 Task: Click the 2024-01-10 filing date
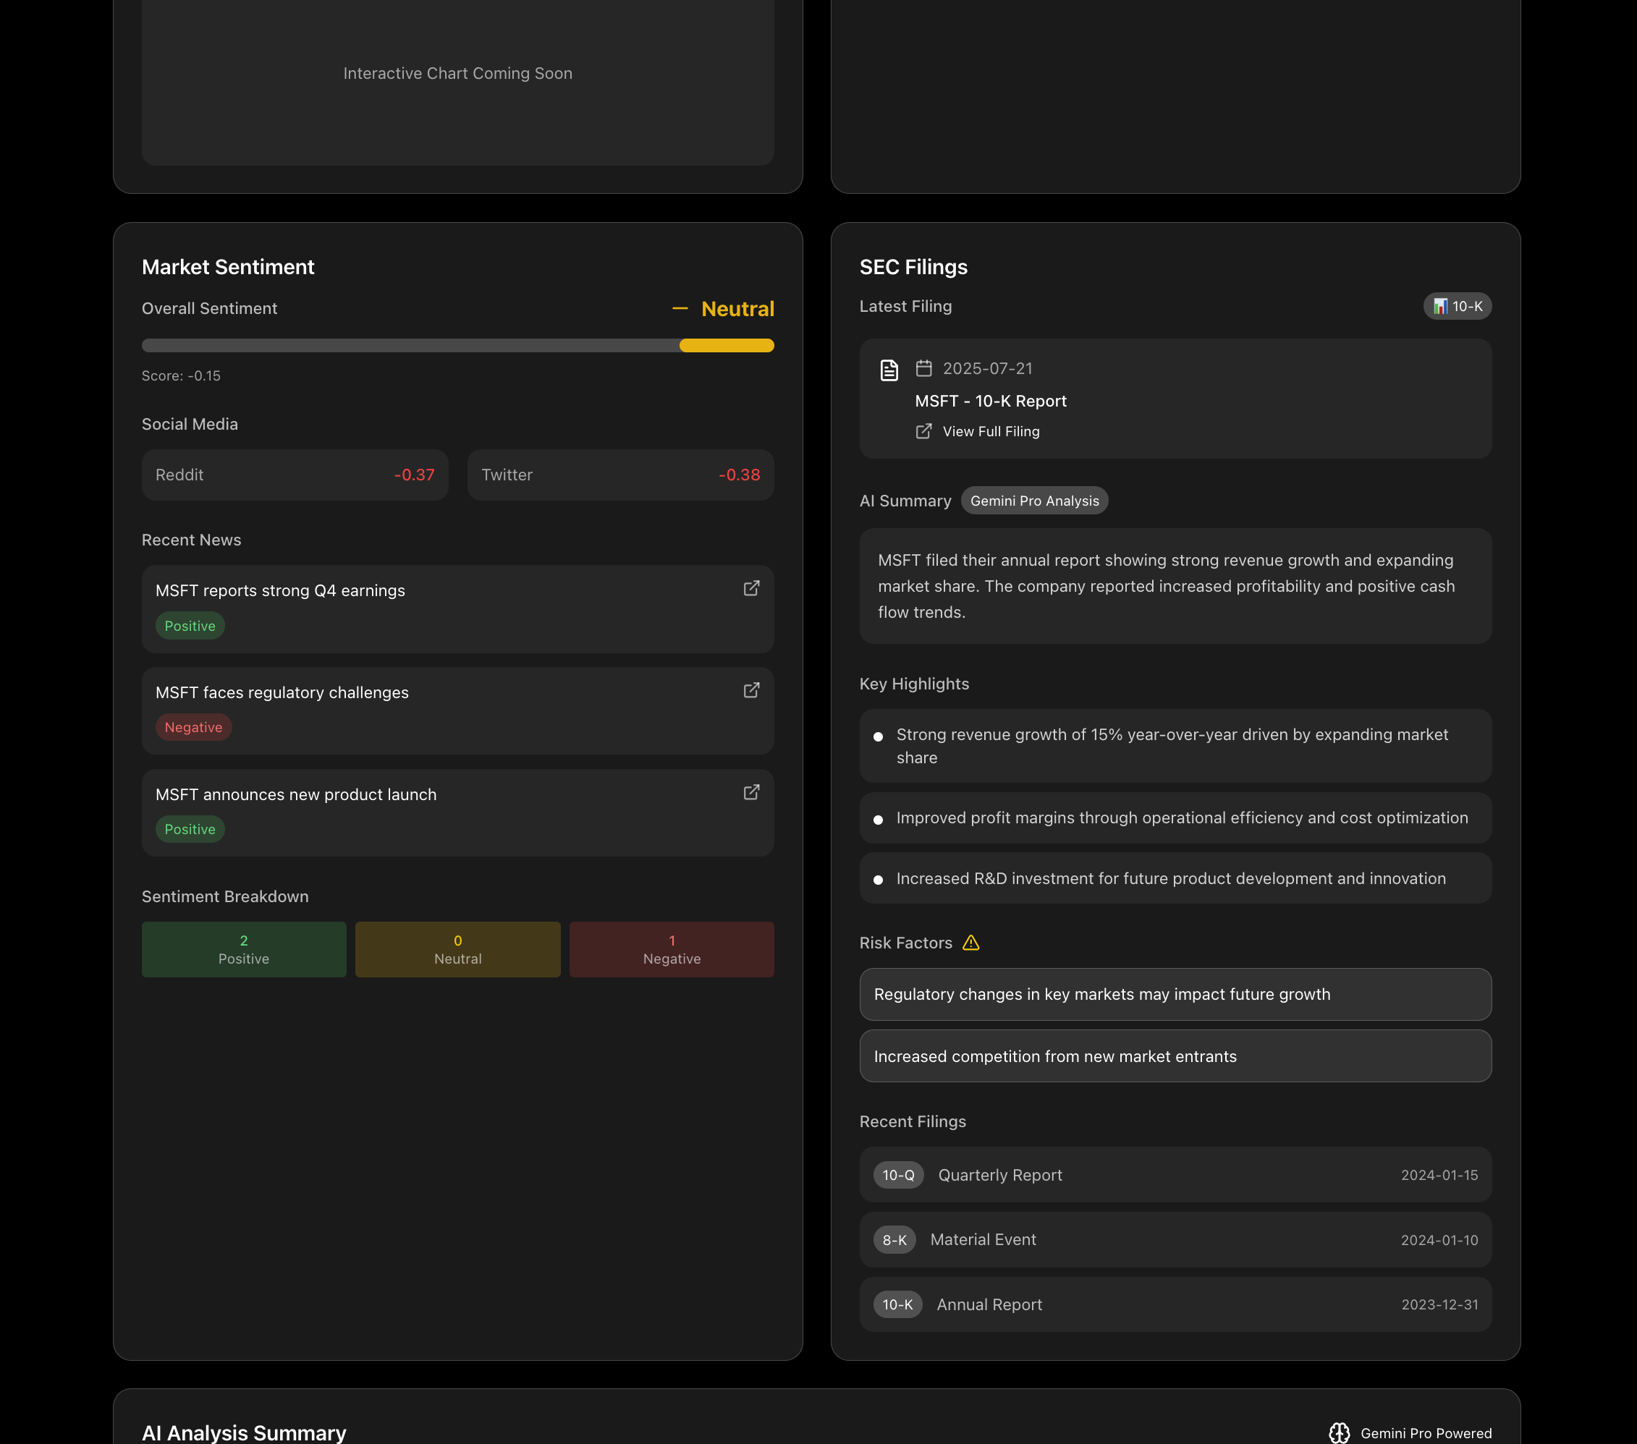click(x=1439, y=1241)
